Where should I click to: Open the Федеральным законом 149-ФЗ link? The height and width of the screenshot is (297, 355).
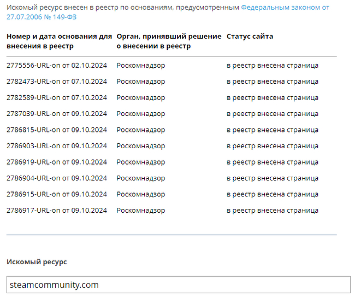pyautogui.click(x=285, y=8)
